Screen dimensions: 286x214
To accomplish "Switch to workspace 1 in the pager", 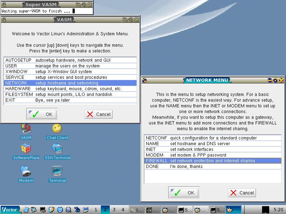I will coord(96,210).
